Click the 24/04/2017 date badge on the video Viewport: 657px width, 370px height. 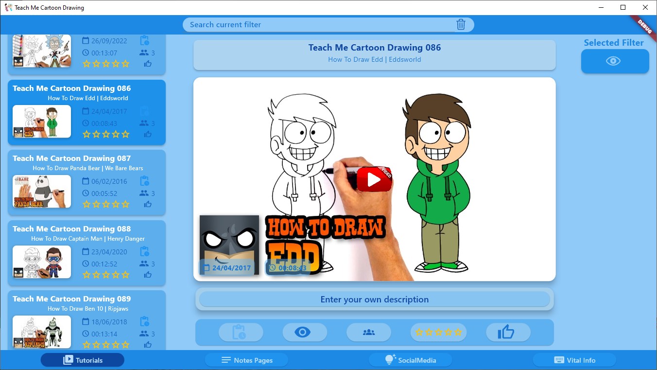(x=227, y=268)
